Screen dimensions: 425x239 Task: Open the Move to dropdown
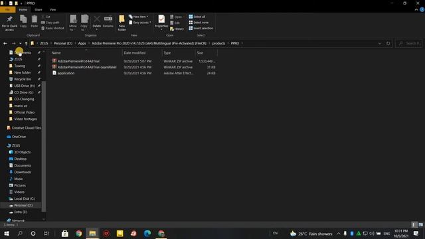[73, 23]
